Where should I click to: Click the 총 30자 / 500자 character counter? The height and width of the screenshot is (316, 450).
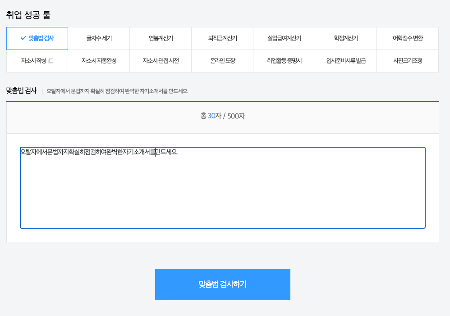pos(222,117)
